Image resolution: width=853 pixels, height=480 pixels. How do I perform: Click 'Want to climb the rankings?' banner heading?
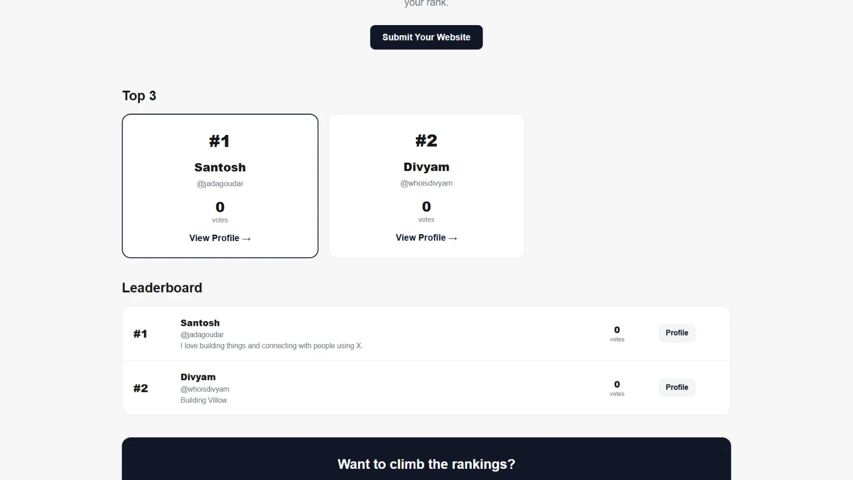pos(426,465)
